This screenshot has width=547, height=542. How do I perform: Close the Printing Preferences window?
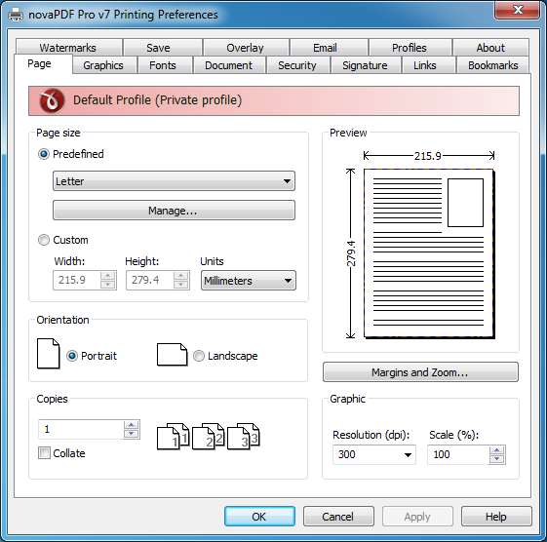[x=517, y=10]
